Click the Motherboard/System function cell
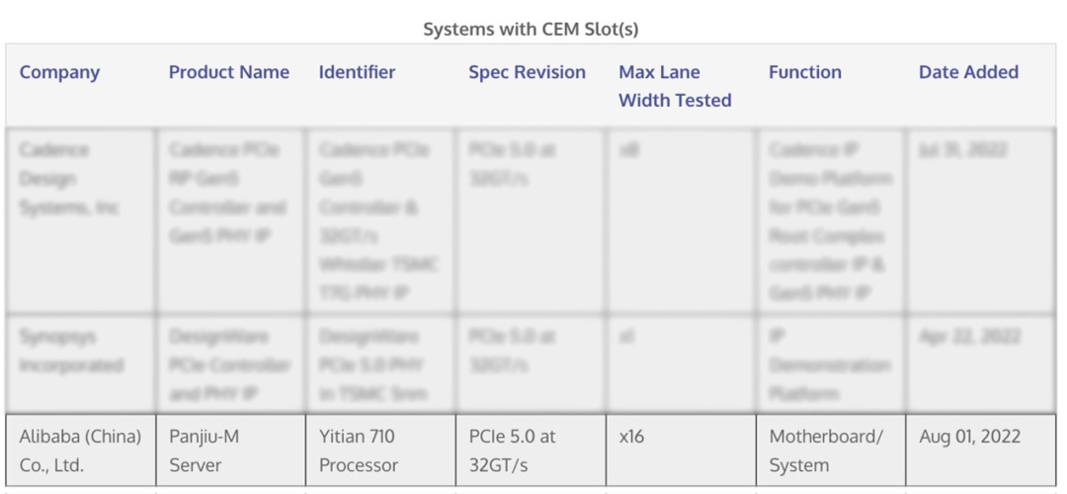This screenshot has width=1067, height=494. (x=826, y=451)
